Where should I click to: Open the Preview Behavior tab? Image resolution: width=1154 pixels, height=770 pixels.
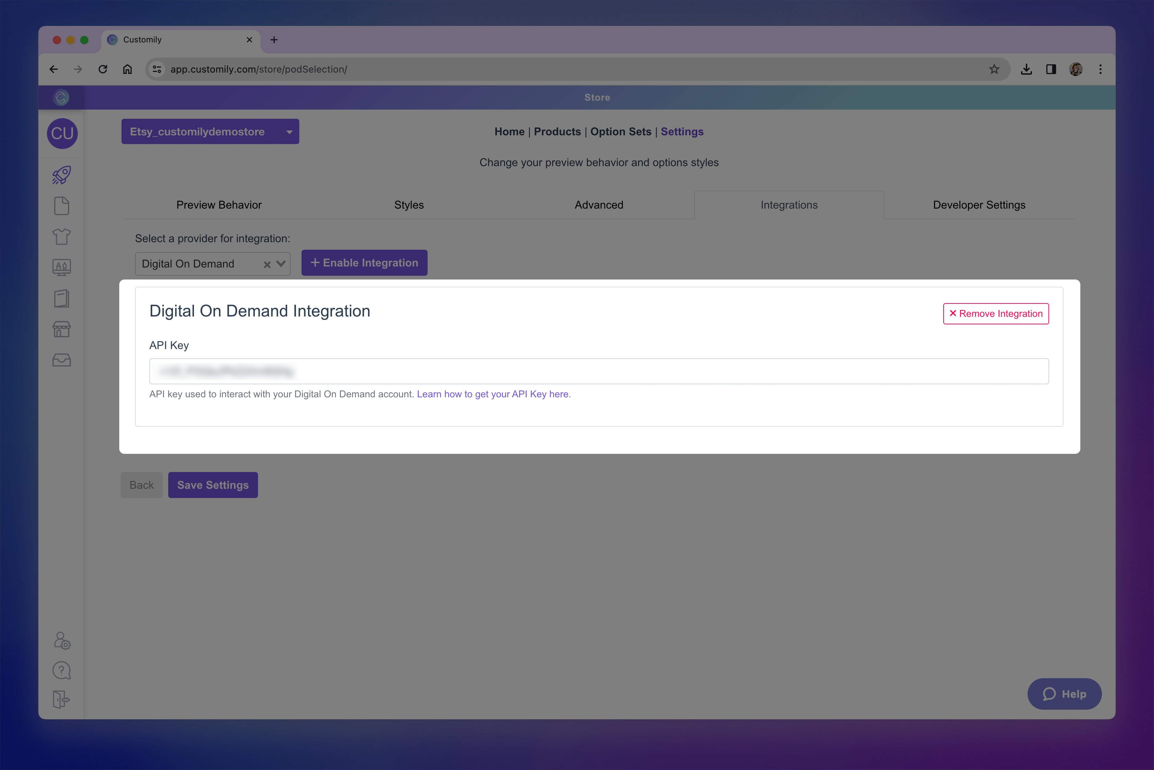tap(219, 205)
